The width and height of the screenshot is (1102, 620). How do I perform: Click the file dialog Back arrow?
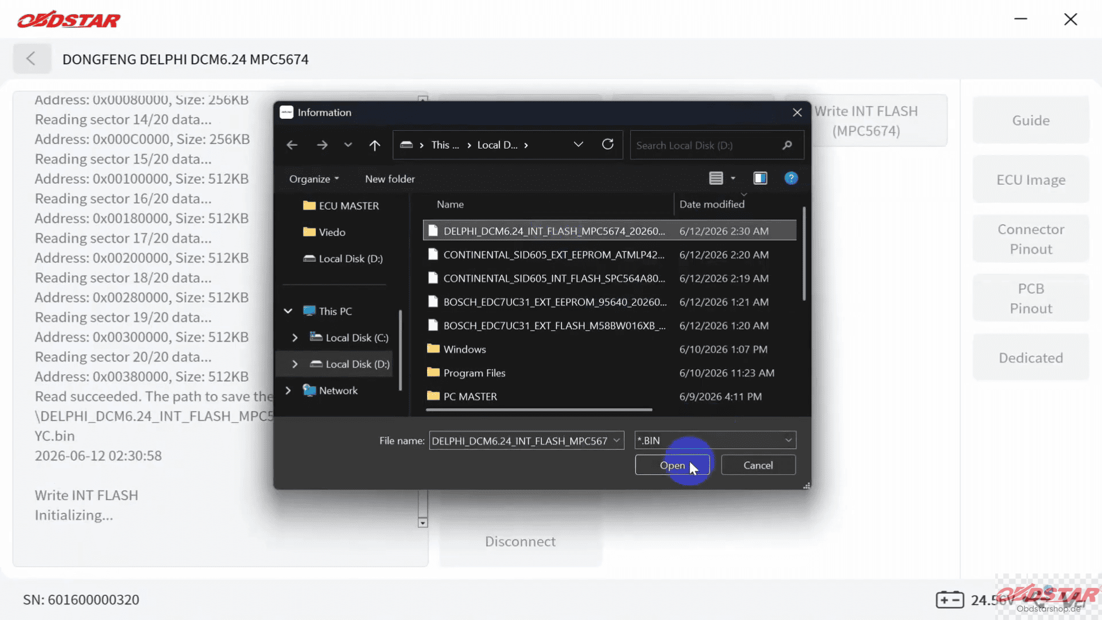(292, 145)
